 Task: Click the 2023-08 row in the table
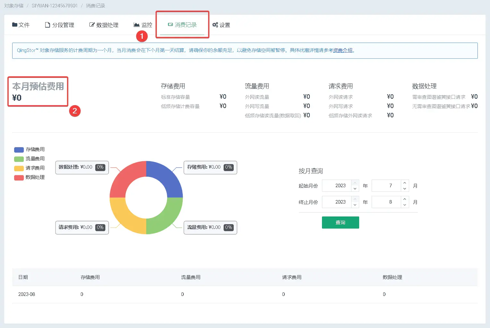tap(27, 294)
